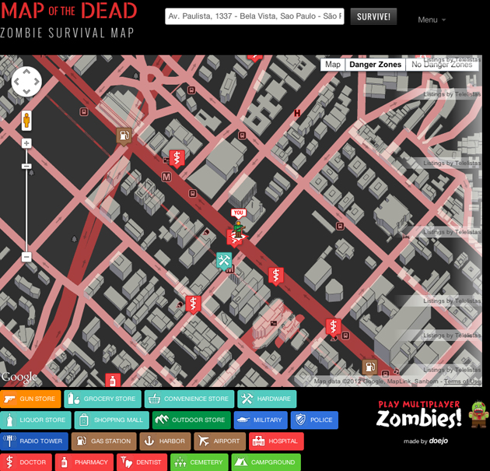The width and height of the screenshot is (490, 471).
Task: Click the Harbor category button
Action: (165, 441)
